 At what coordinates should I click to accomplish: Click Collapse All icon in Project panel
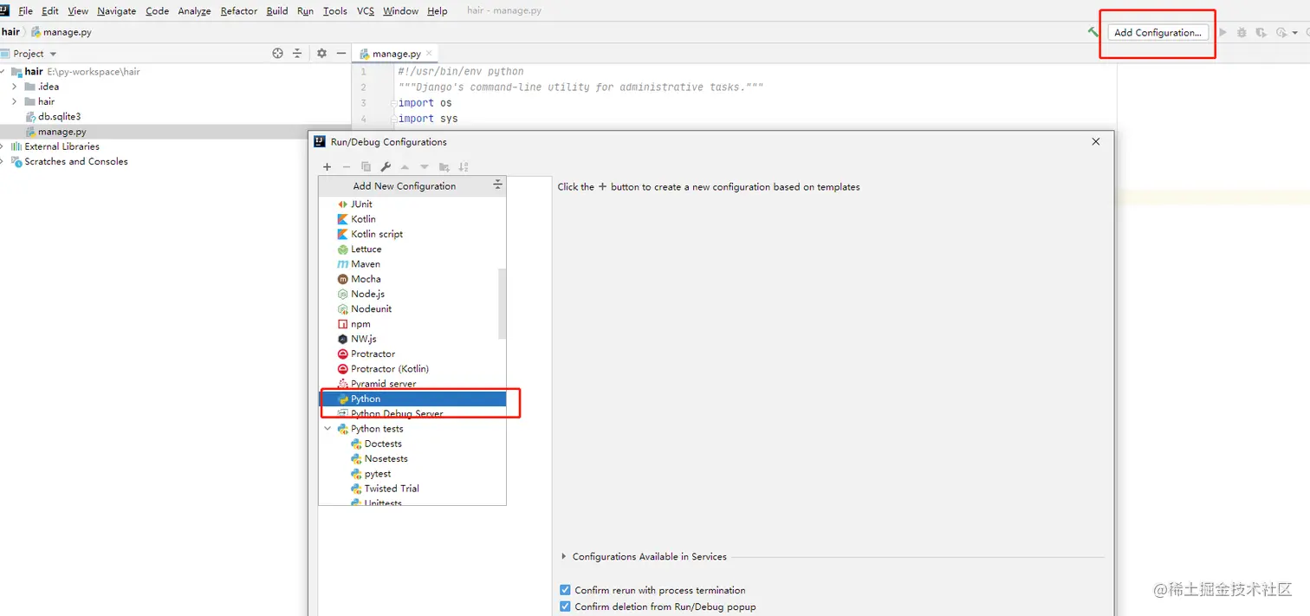(x=297, y=53)
